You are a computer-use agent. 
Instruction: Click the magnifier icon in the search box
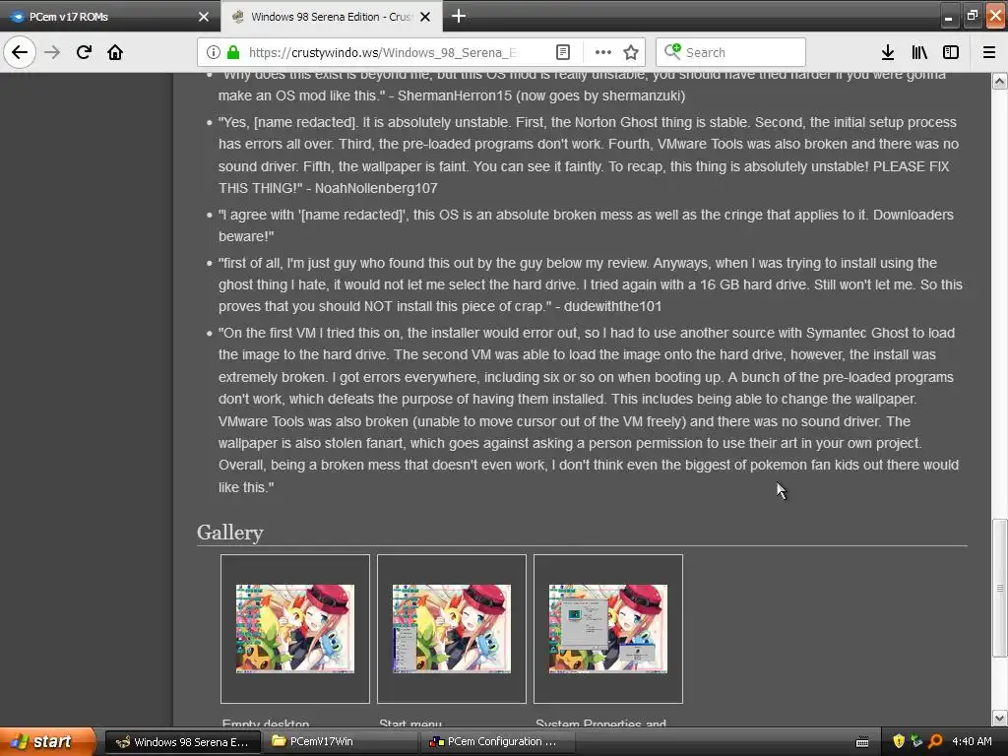click(x=672, y=51)
